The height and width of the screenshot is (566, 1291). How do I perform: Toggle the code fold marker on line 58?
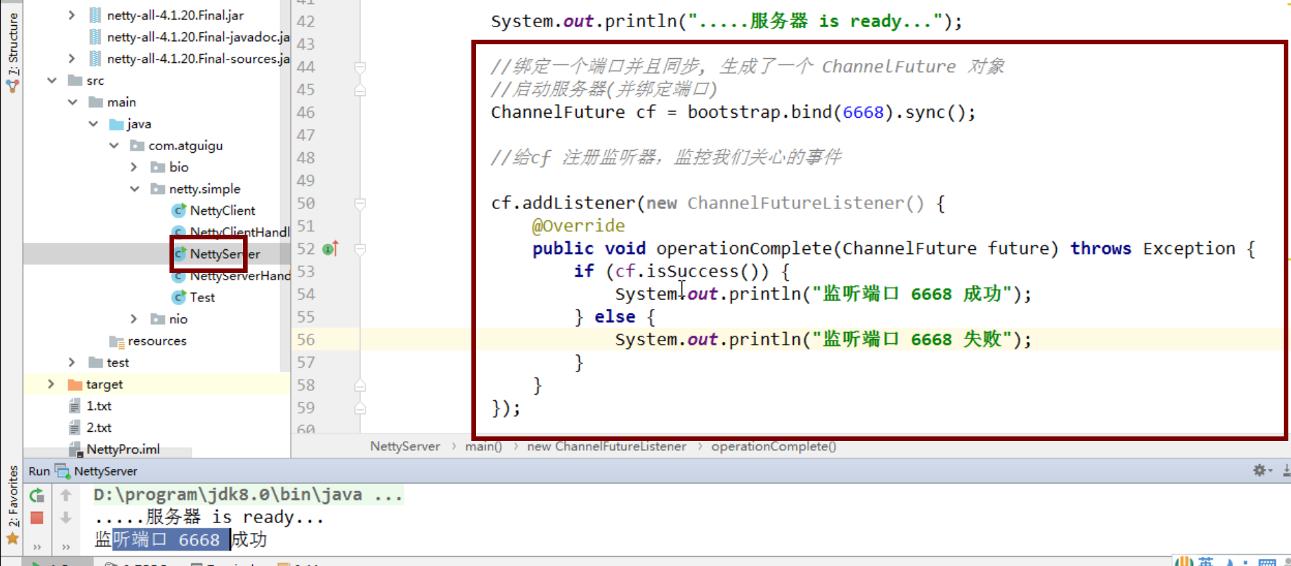pyautogui.click(x=360, y=385)
